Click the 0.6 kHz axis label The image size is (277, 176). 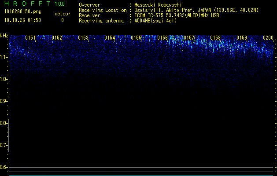pyautogui.click(x=4, y=167)
